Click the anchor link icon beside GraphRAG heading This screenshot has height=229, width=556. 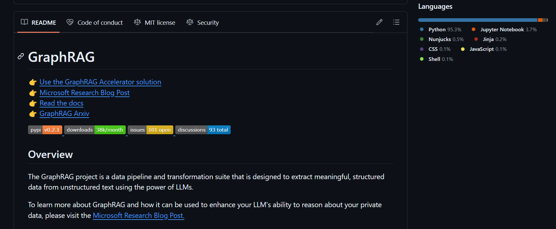coord(21,56)
